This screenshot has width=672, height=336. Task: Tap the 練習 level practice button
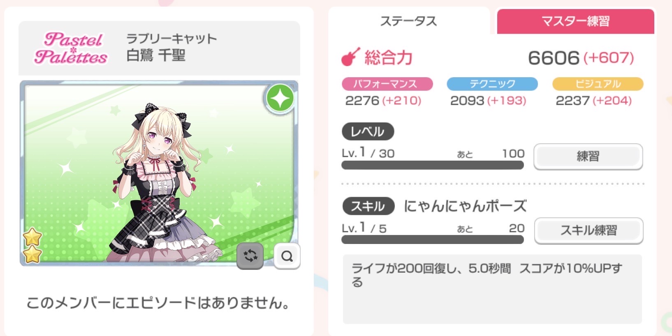588,156
